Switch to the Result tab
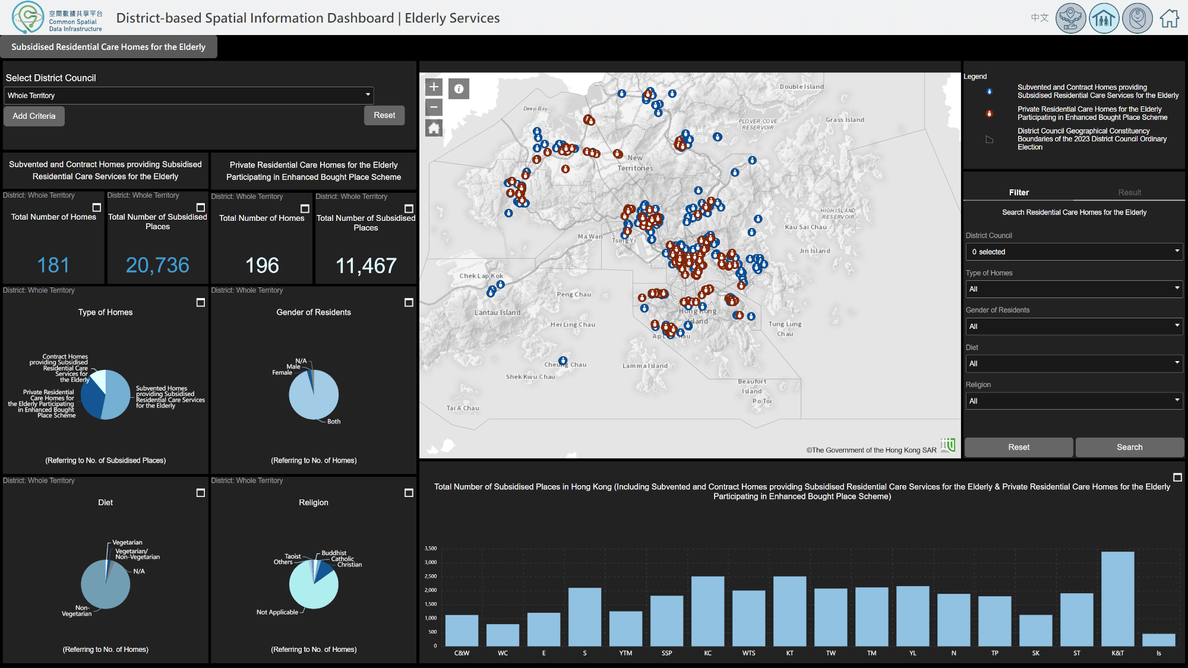The image size is (1188, 668). (x=1129, y=192)
